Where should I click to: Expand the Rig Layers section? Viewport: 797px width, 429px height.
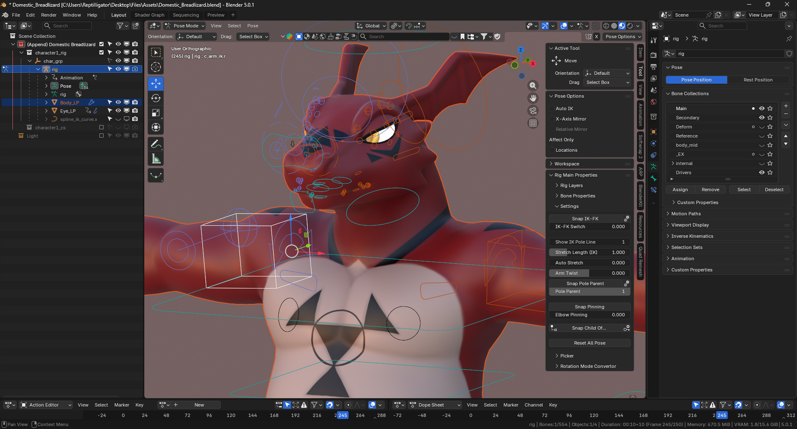(x=571, y=185)
